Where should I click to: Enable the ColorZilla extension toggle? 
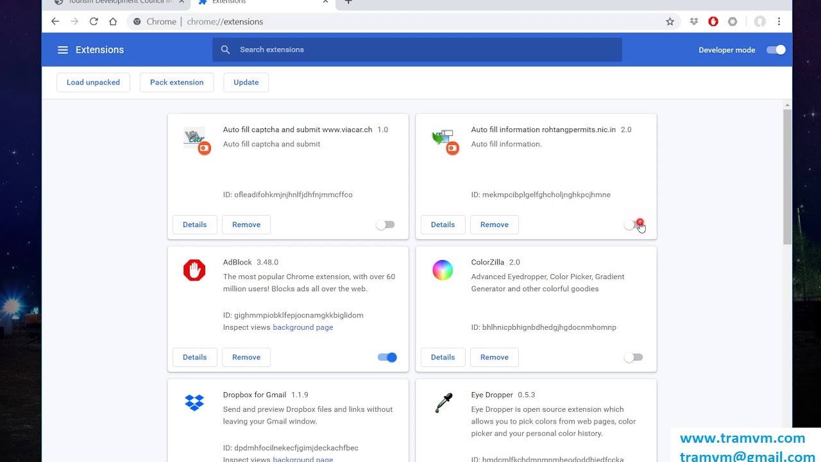633,357
